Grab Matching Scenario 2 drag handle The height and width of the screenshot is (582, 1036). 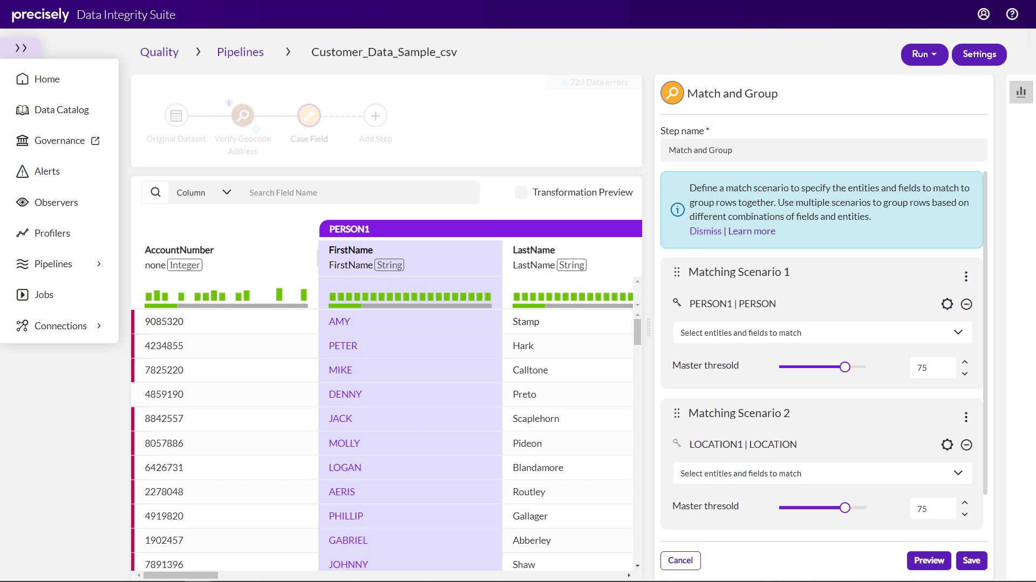click(x=677, y=413)
